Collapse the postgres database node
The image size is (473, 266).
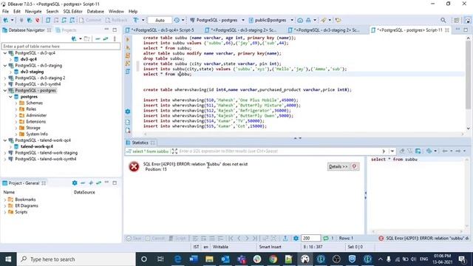[10, 97]
